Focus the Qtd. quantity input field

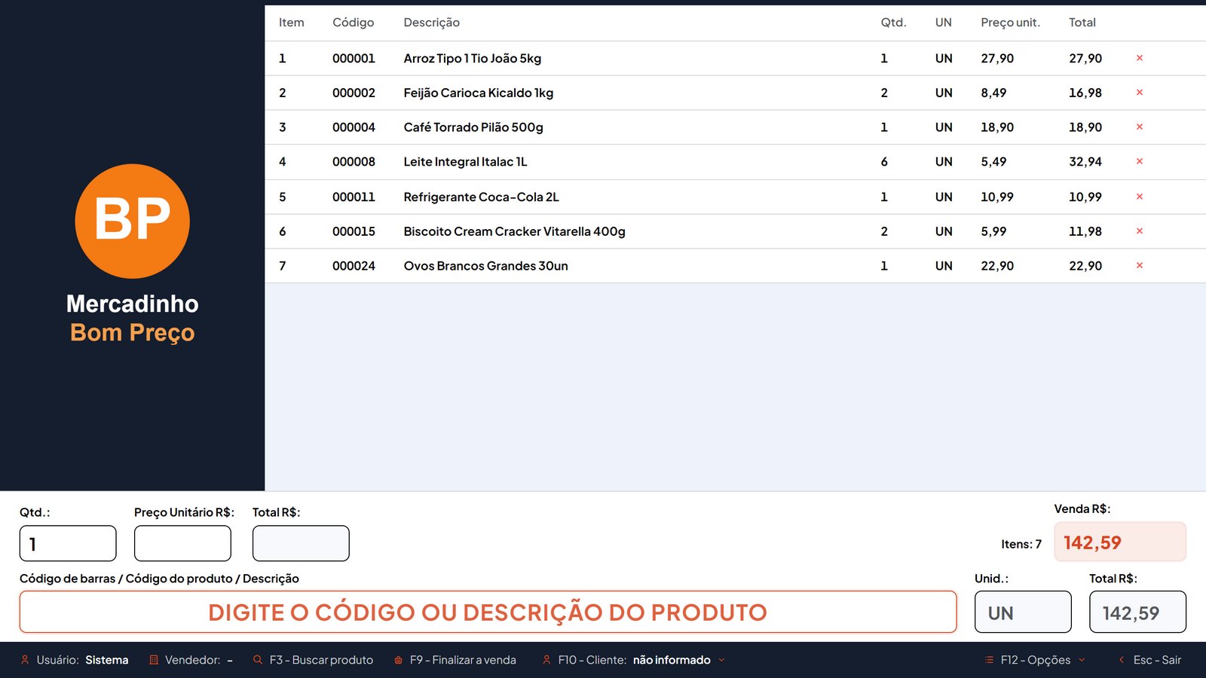[x=68, y=543]
